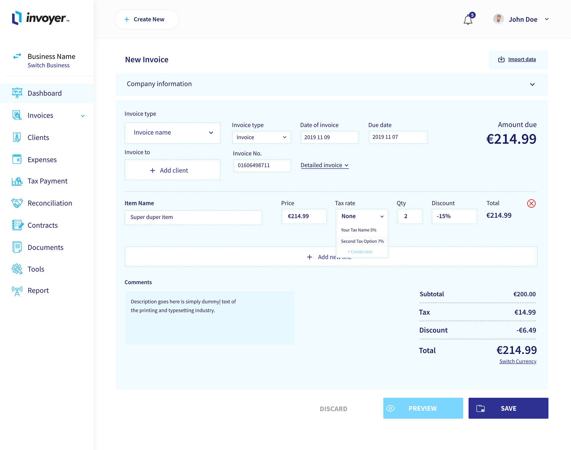571x450 pixels.
Task: Open notifications bell icon
Action: click(x=468, y=20)
